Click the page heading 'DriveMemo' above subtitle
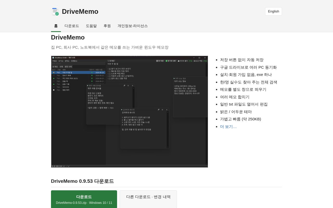Viewport: 333px width, 208px height. click(x=68, y=37)
